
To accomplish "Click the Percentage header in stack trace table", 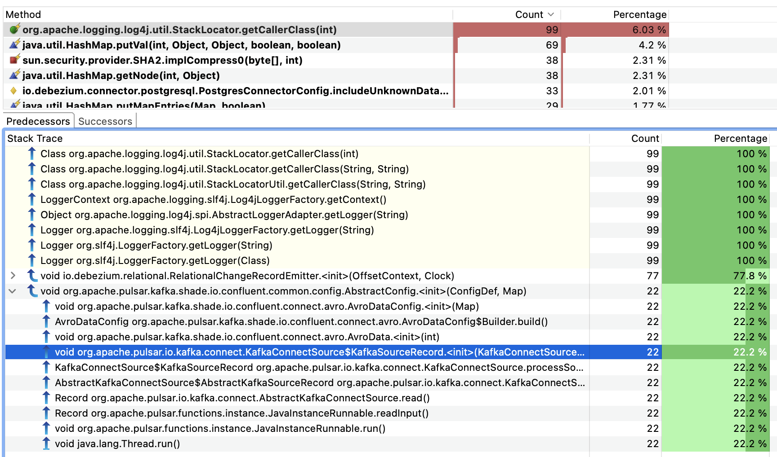I will (716, 138).
